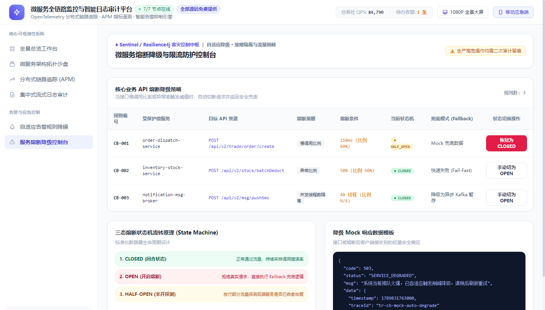Click the lightning bolt platform logo

click(17, 12)
